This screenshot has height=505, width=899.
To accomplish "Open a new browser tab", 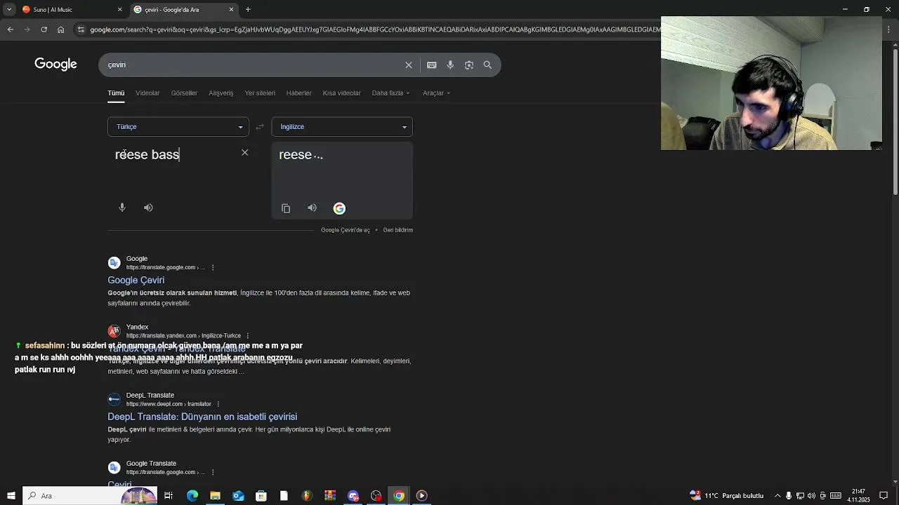I will [x=248, y=10].
